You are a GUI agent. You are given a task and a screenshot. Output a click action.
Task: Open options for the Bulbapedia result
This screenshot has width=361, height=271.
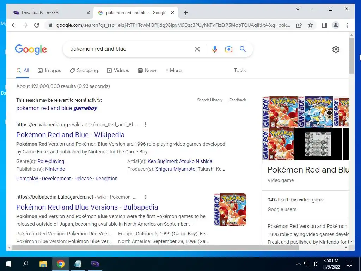tap(146, 197)
